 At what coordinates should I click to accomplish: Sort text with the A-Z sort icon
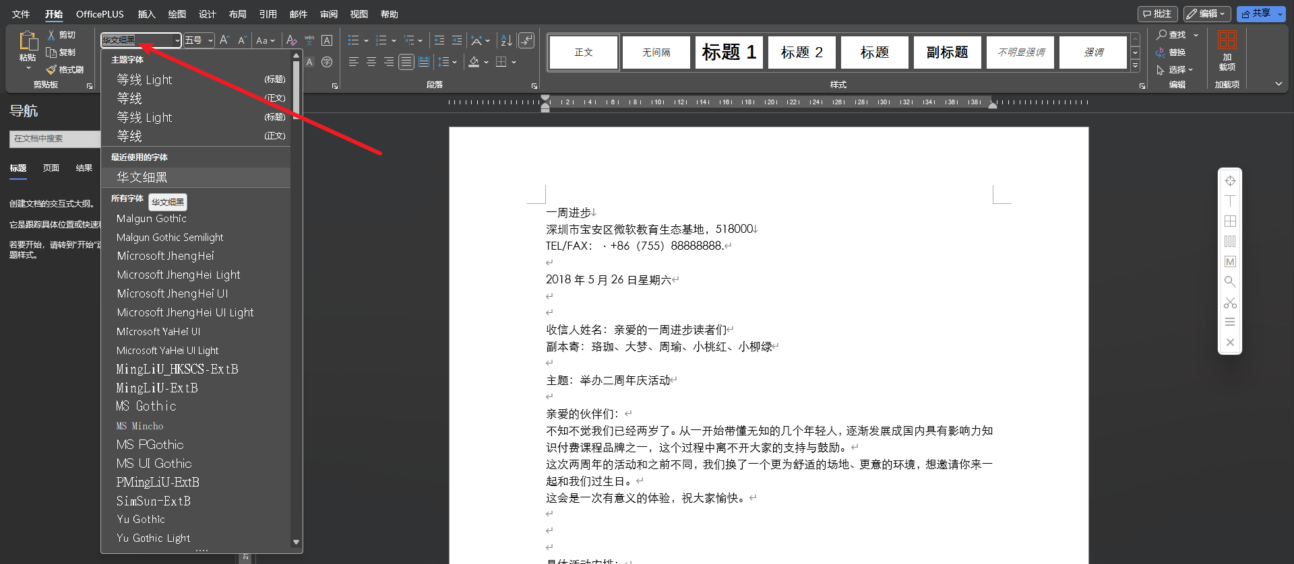pyautogui.click(x=507, y=40)
